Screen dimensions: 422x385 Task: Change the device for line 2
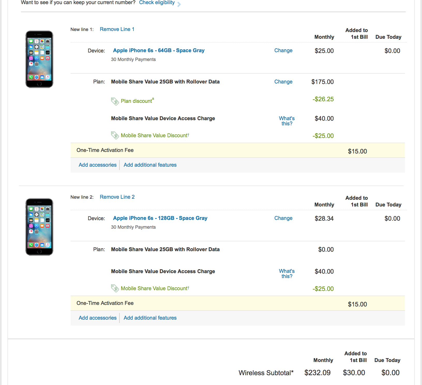[283, 218]
